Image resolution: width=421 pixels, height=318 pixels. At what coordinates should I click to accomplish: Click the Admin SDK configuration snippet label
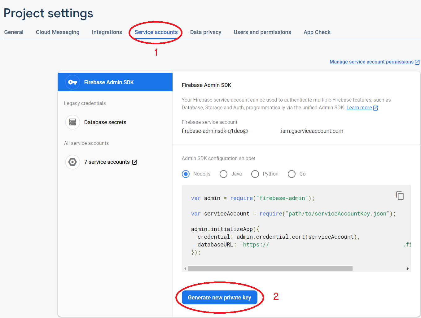pyautogui.click(x=218, y=159)
